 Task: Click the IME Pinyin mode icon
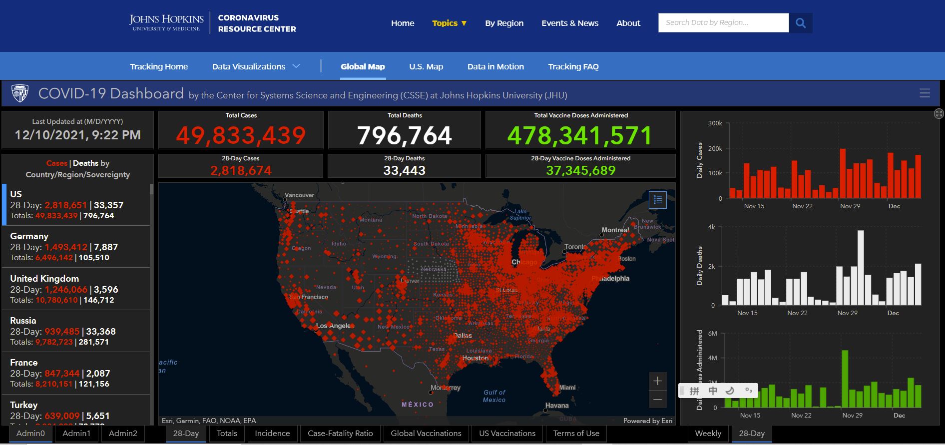pos(694,391)
